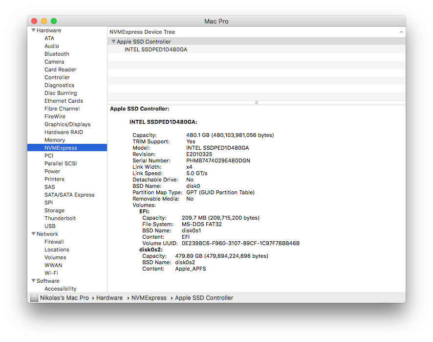Screen dimensions: 433x342
Task: Open Hardware RAID category
Action: (64, 132)
